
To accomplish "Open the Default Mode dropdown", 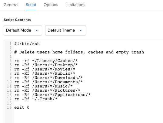I will pyautogui.click(x=23, y=30).
